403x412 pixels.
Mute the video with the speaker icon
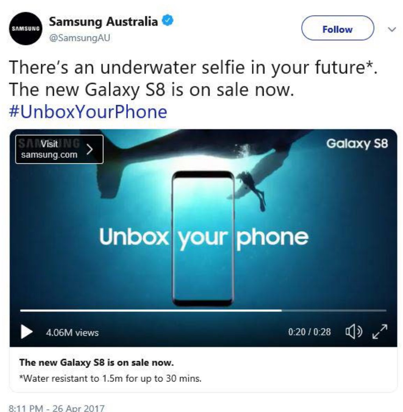(x=354, y=331)
